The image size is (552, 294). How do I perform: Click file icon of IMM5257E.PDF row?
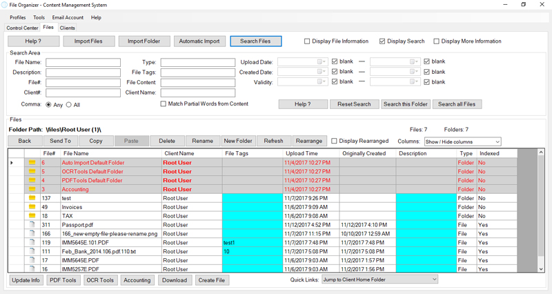32,268
